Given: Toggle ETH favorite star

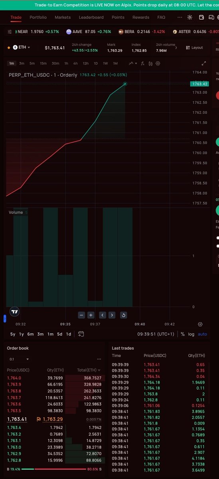Looking at the screenshot, I should click(10, 47).
